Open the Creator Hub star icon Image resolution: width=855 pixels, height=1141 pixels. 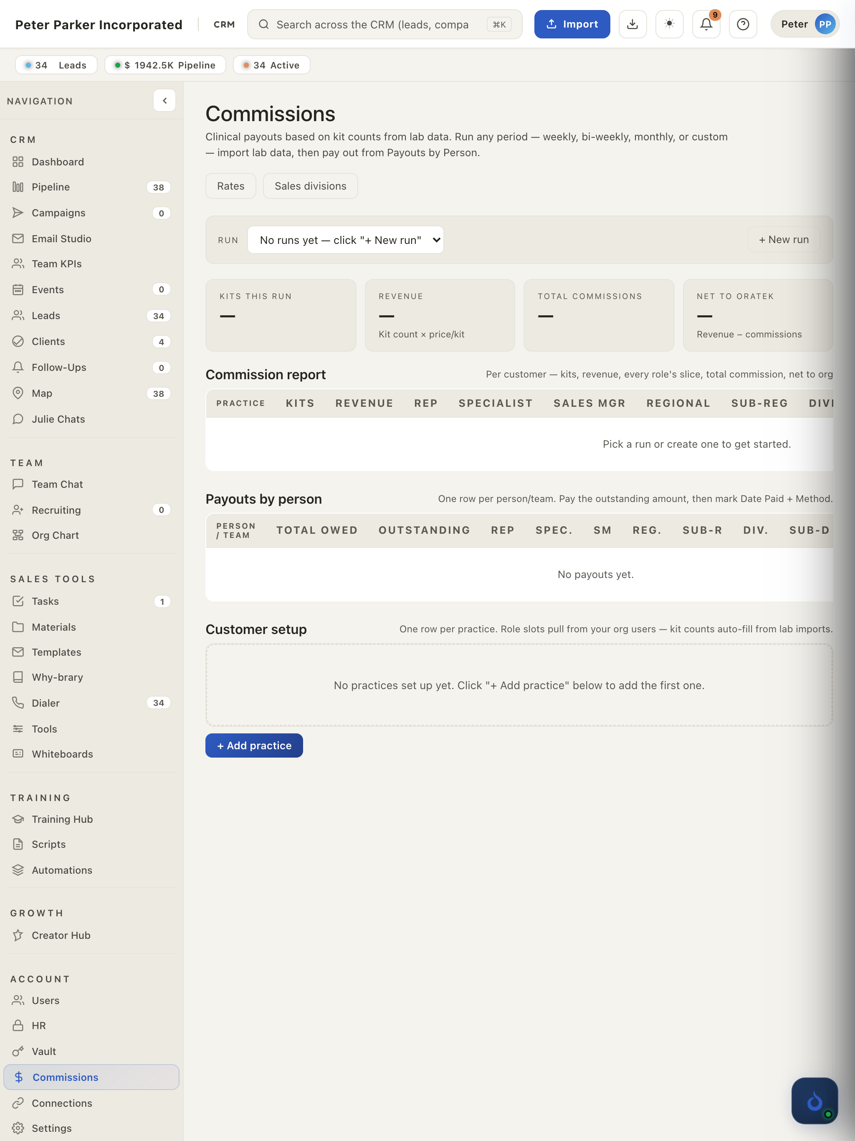pos(18,935)
